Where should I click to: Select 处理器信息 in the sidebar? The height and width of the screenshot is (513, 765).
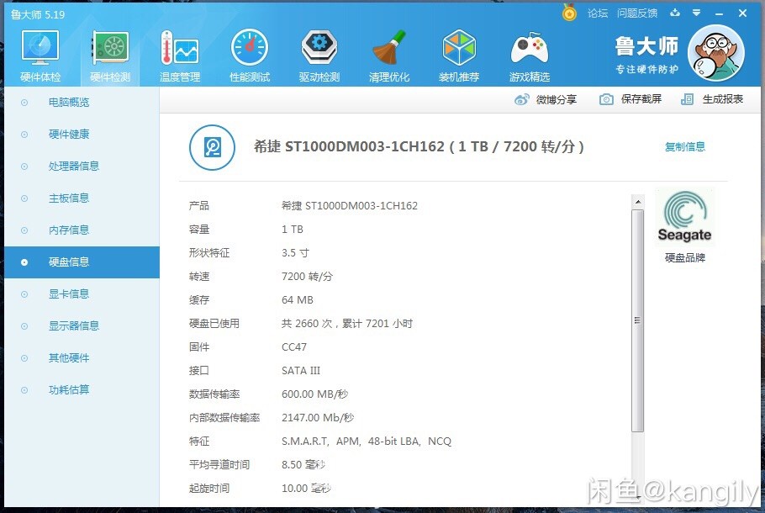74,166
